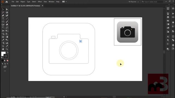Open the File menu
This screenshot has width=175, height=98.
[x=13, y=2]
